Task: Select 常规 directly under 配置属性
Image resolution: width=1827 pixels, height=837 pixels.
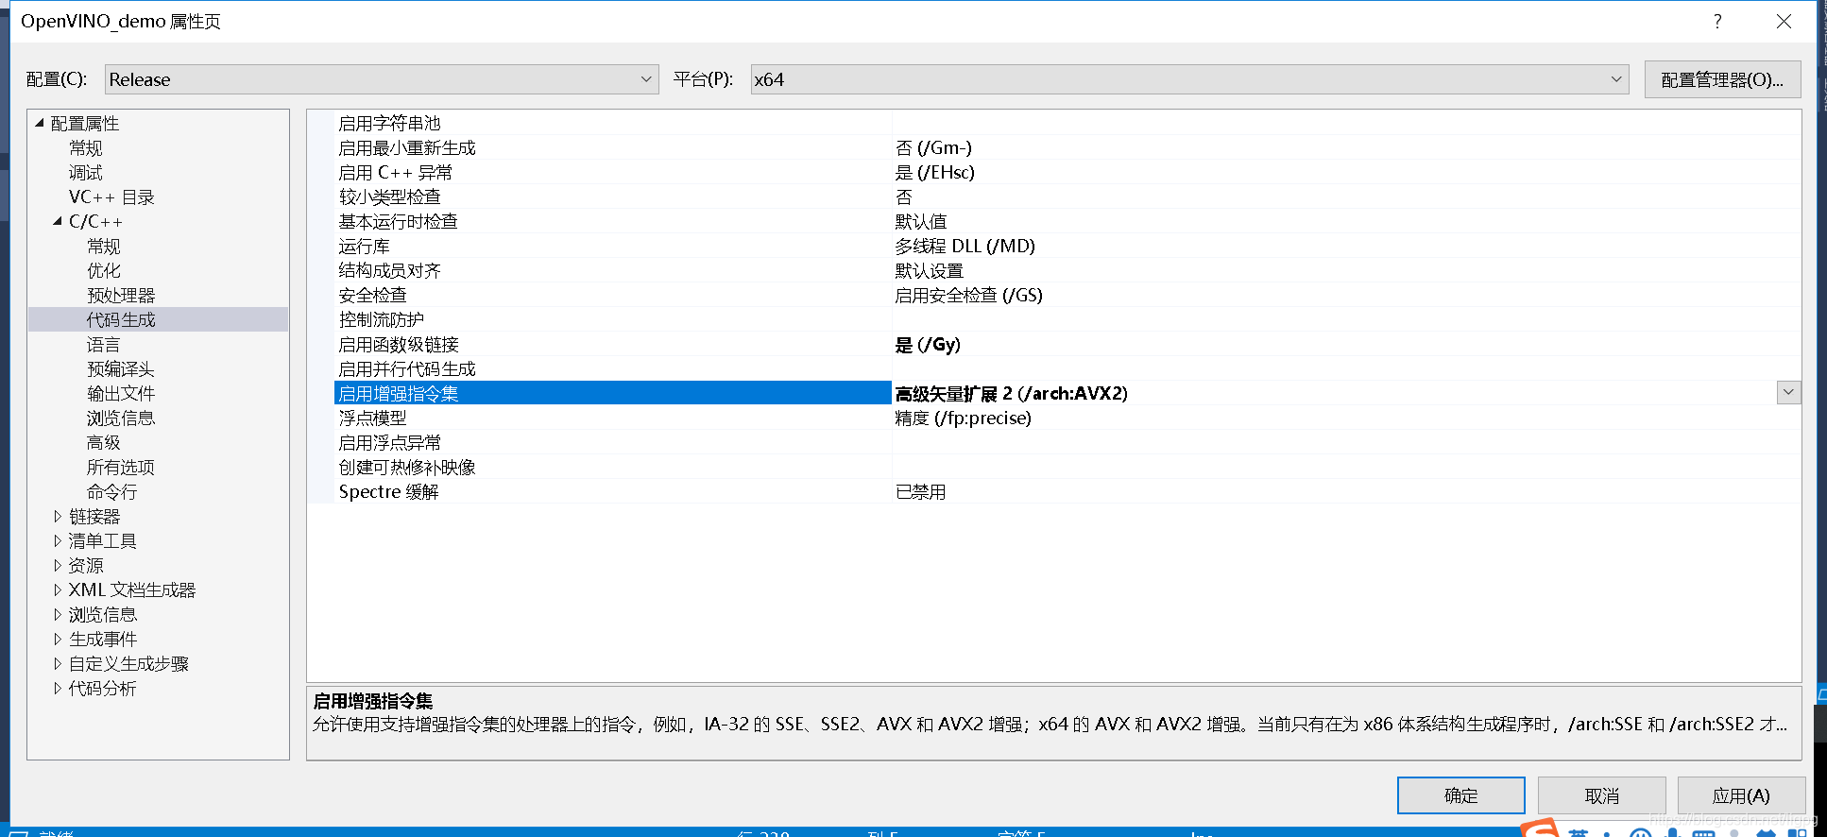Action: coord(85,147)
